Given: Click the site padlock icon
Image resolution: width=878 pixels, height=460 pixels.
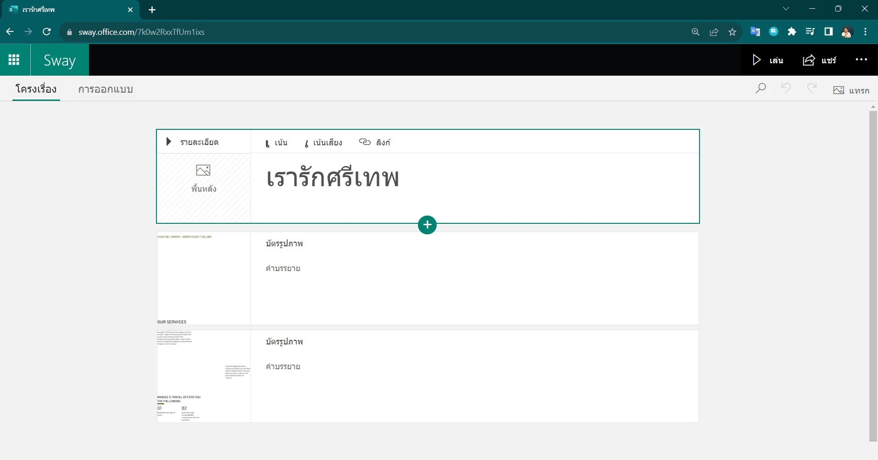Looking at the screenshot, I should 70,32.
